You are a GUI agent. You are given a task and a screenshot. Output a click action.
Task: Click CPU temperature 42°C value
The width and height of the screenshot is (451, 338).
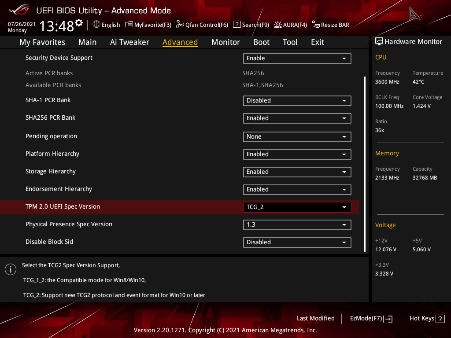coord(418,82)
